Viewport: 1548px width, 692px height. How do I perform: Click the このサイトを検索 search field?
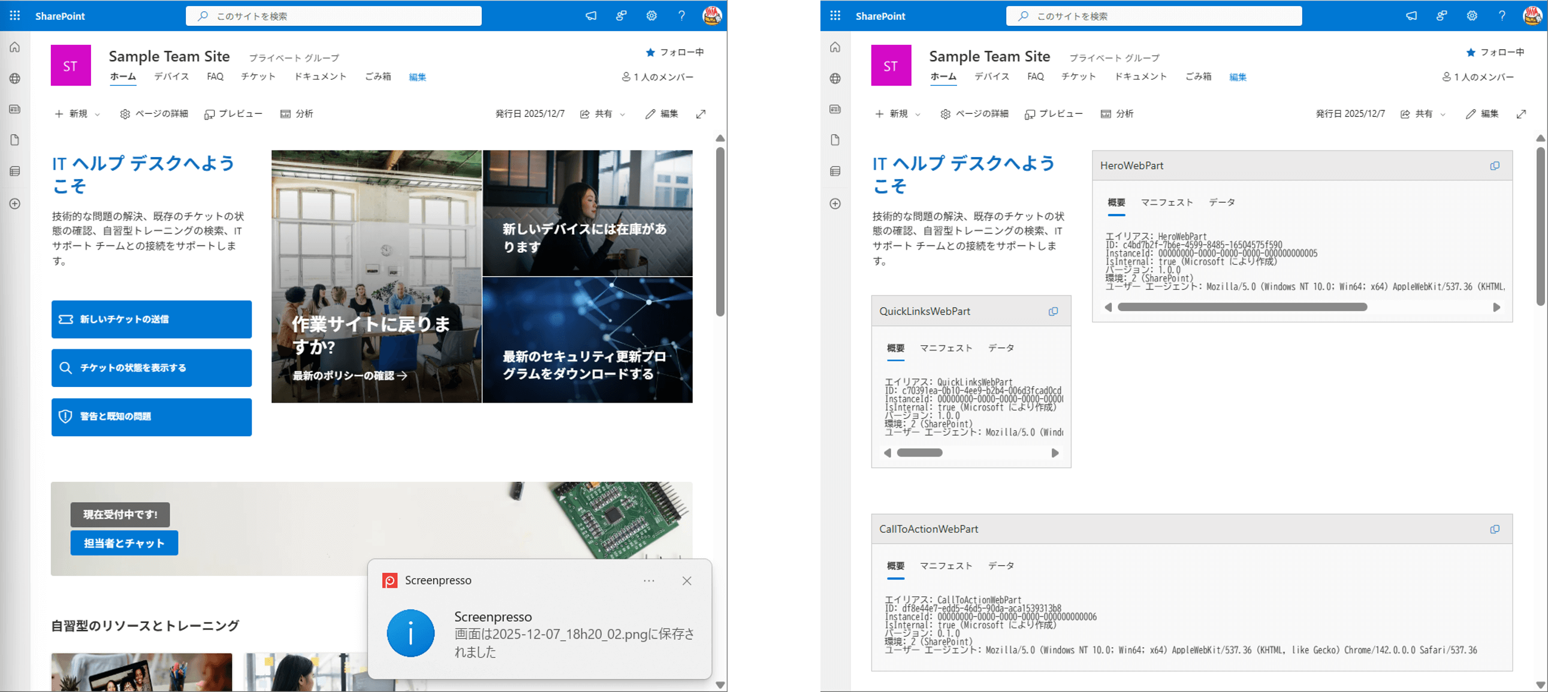pyautogui.click(x=334, y=16)
